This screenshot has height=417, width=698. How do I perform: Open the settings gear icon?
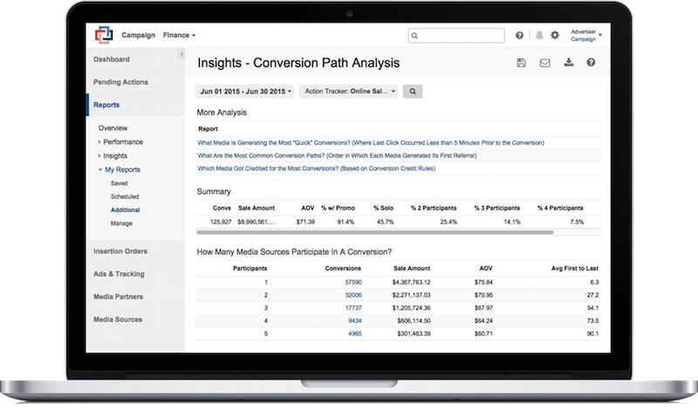click(x=555, y=36)
